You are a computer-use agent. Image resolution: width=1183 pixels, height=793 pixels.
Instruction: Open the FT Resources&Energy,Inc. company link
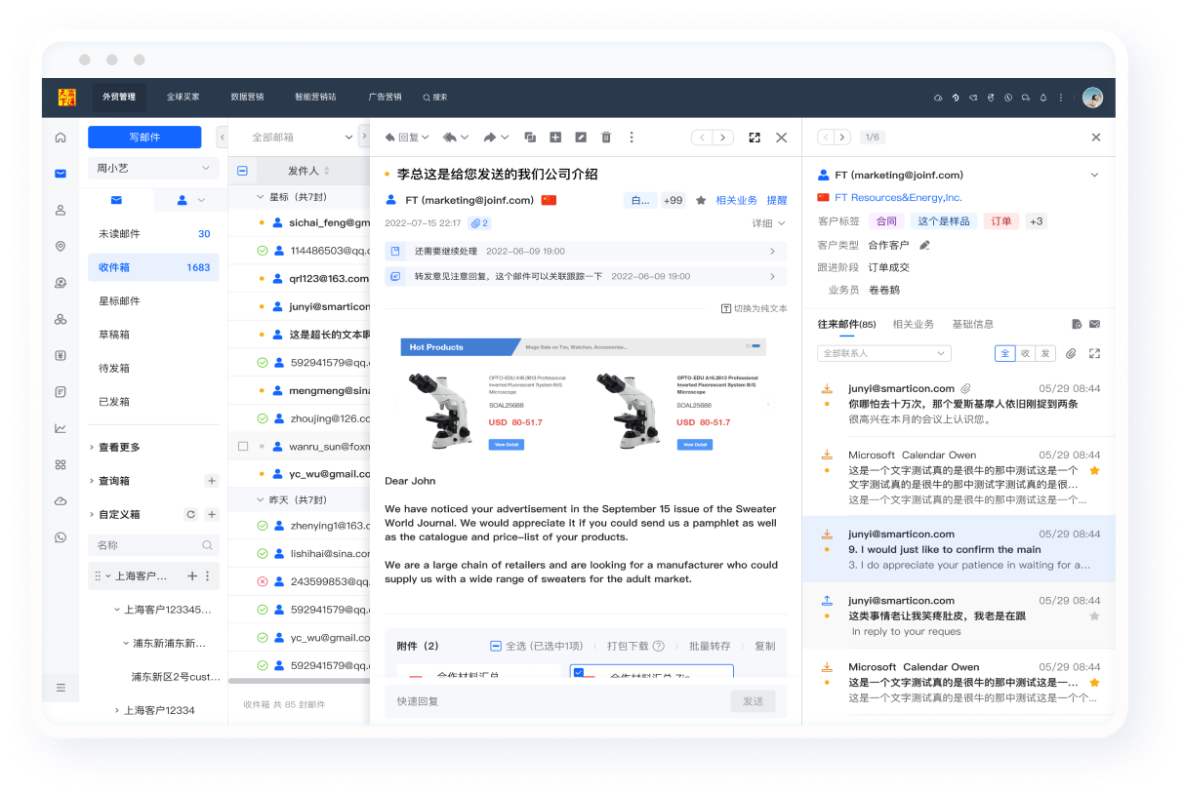coord(898,198)
